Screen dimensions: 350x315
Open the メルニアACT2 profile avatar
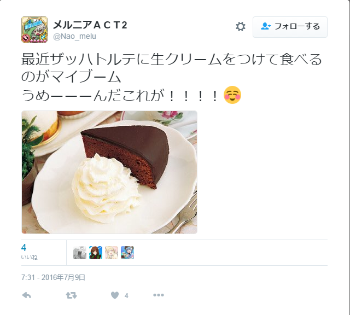coord(34,30)
